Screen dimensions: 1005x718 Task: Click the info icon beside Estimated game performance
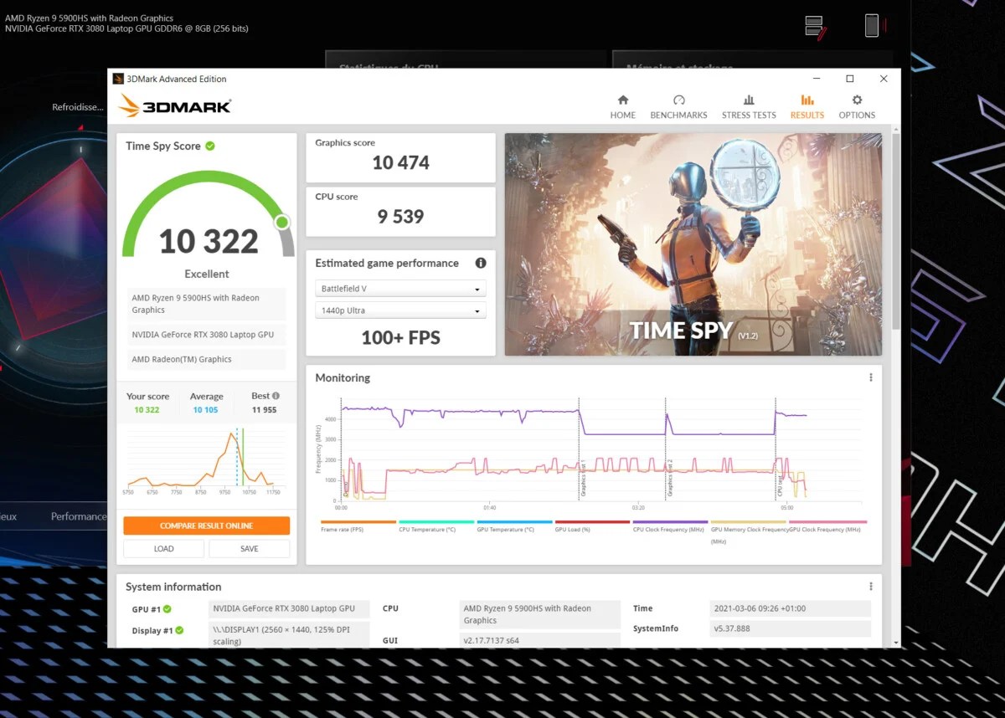pyautogui.click(x=481, y=263)
